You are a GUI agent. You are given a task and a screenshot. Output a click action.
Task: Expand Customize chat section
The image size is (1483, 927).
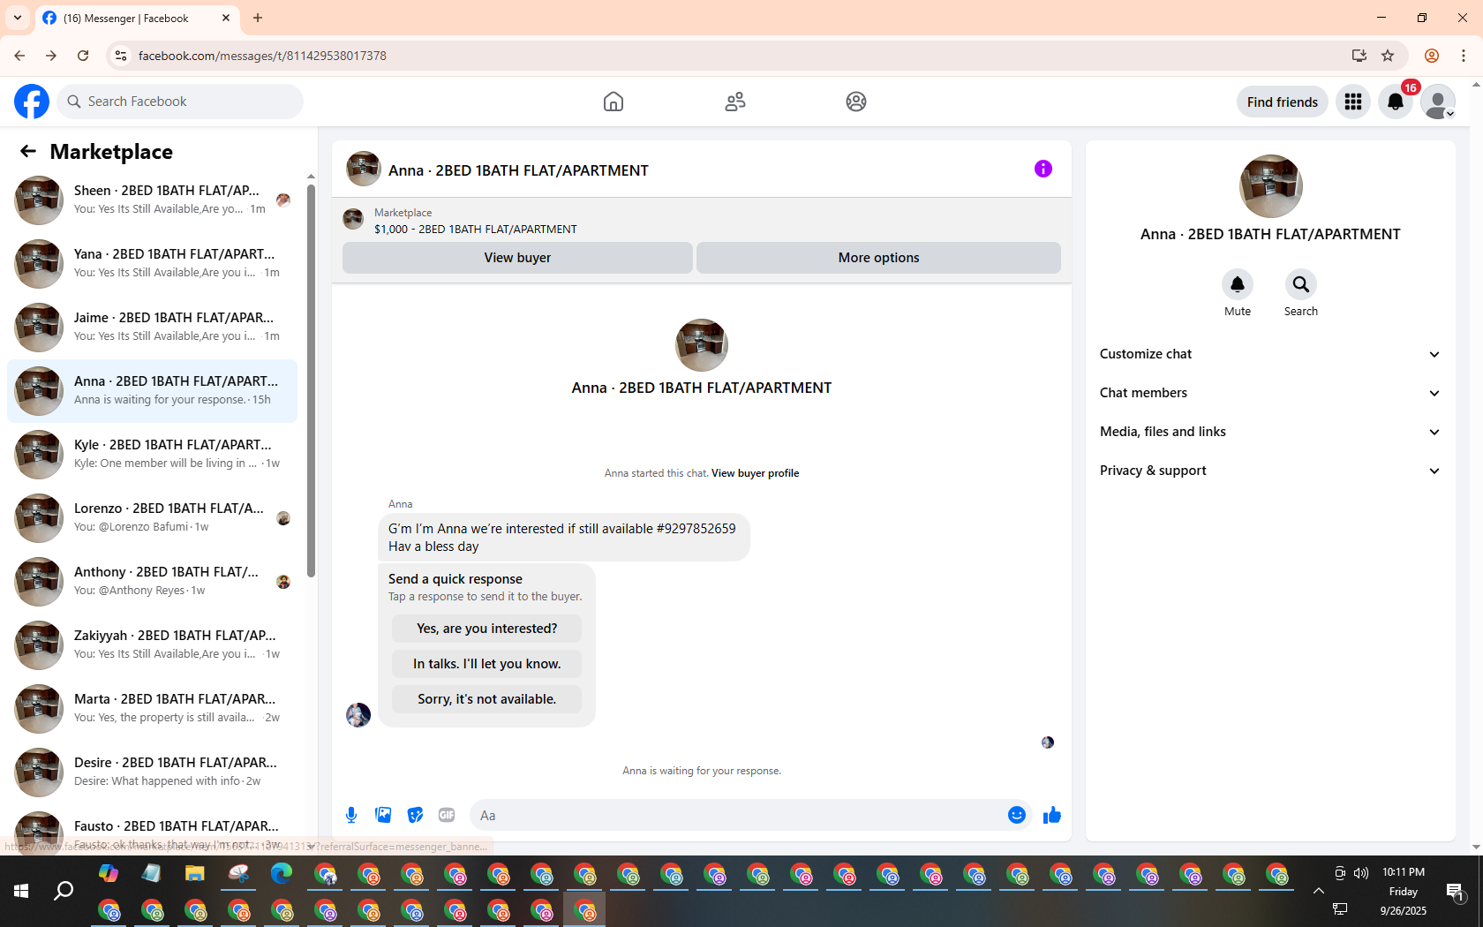[x=1270, y=354]
